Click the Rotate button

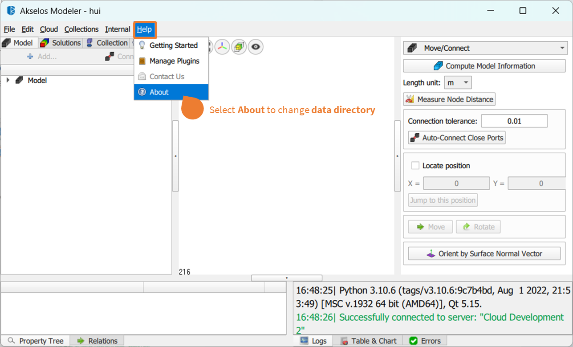click(x=478, y=227)
